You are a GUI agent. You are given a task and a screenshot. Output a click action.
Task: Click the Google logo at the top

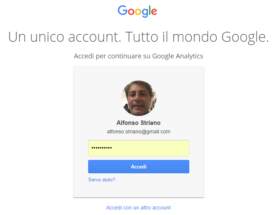click(x=137, y=11)
